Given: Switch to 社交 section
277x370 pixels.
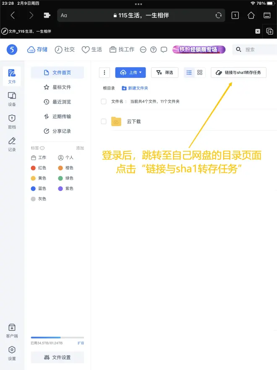Looking at the screenshot, I should pos(65,50).
